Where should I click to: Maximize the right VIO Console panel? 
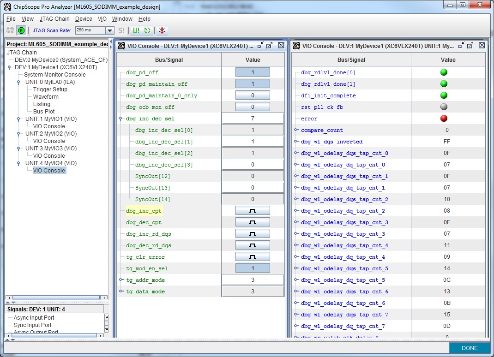(x=470, y=45)
